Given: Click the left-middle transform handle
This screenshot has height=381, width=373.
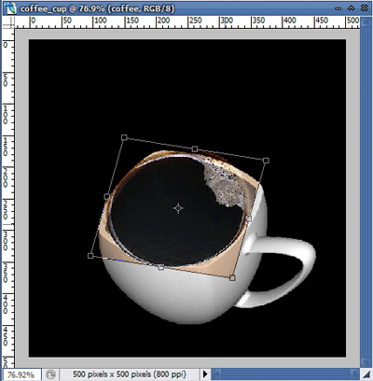Looking at the screenshot, I should [x=107, y=197].
